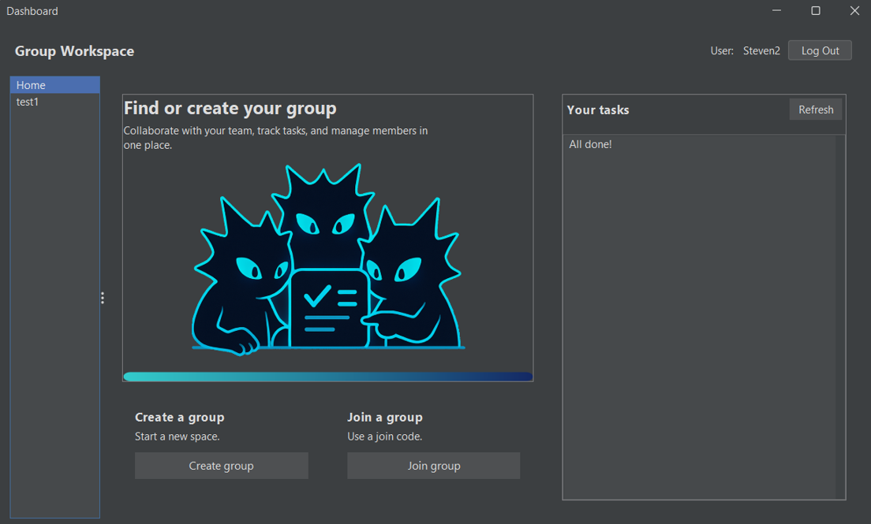
Task: Minimize the Dashboard window
Action: tap(776, 10)
